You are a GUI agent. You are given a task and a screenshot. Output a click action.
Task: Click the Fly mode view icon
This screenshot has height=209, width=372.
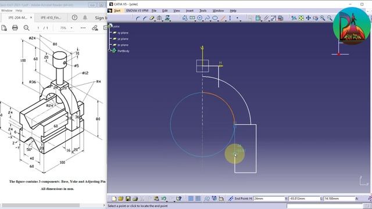click(x=294, y=18)
